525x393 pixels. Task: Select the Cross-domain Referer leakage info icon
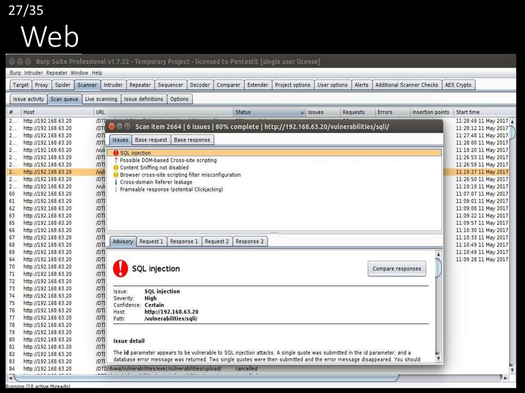116,182
